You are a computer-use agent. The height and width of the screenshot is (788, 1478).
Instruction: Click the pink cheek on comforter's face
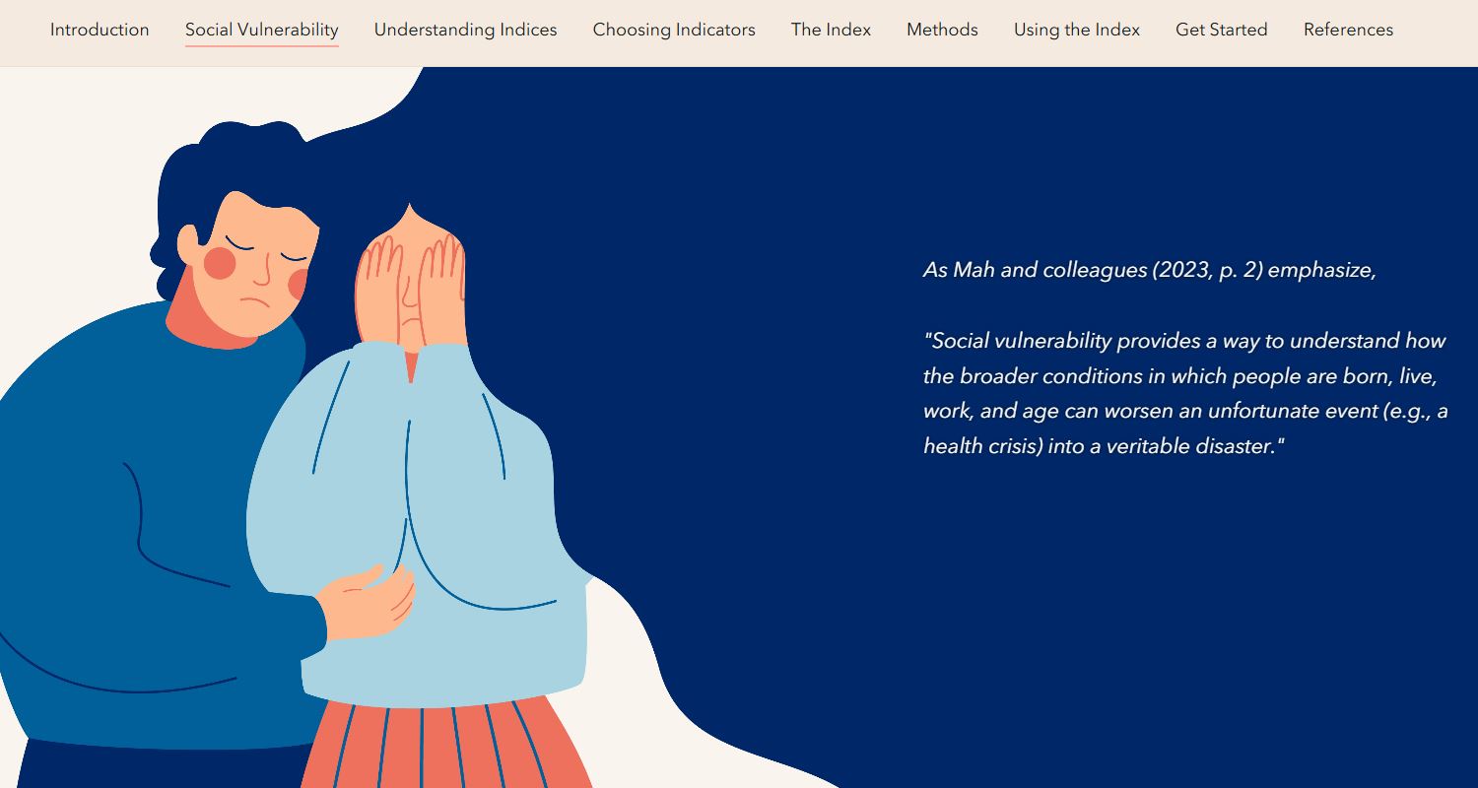click(x=220, y=263)
